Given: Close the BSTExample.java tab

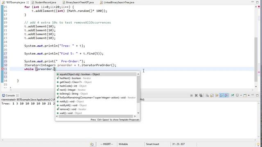Looking at the screenshot, I should pos(27,2).
